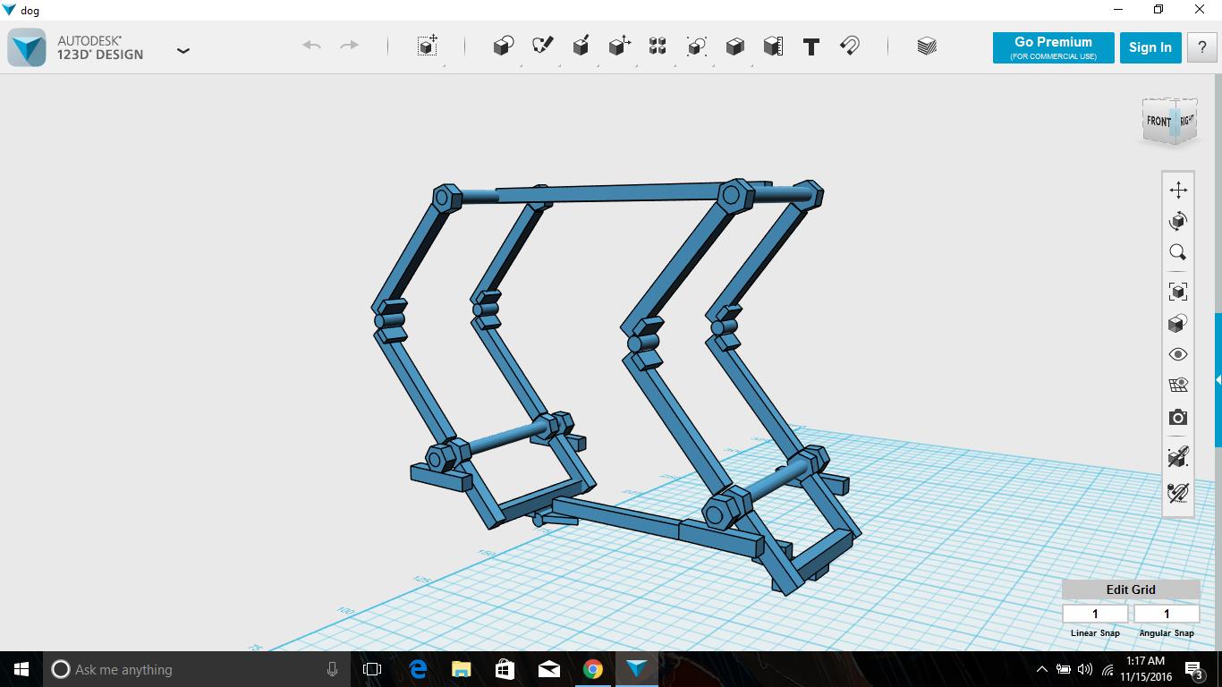The image size is (1222, 687).
Task: Open the Sketch tool
Action: (542, 47)
